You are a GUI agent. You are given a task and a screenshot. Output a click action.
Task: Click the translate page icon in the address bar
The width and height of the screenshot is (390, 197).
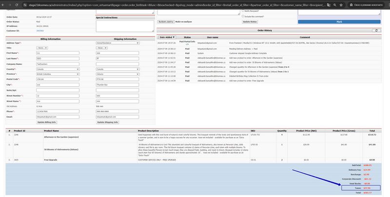coord(329,5)
